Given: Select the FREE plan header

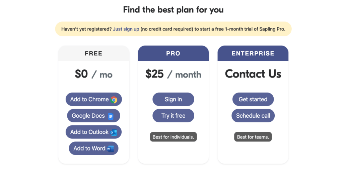Looking at the screenshot, I should point(94,53).
